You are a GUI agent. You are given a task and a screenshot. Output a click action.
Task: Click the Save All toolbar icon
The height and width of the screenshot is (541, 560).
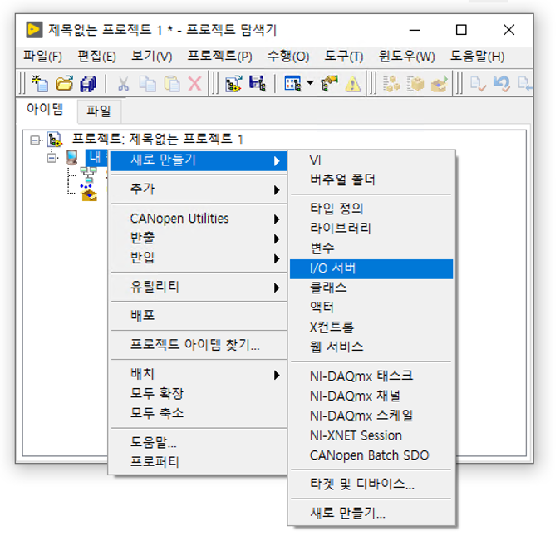88,84
